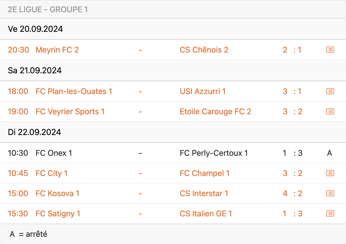Viewport: 346px width, 244px height.
Task: Click FC Veyrier Sports 1 team name
Action: [x=70, y=111]
